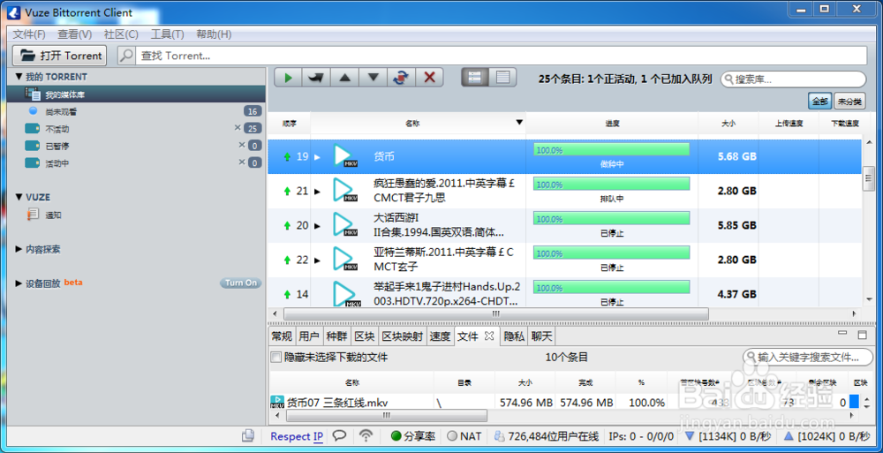This screenshot has width=883, height=453.
Task: Click the 打开 Torrent button
Action: 60,56
